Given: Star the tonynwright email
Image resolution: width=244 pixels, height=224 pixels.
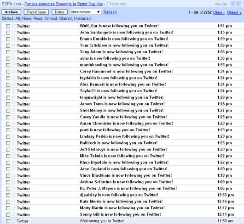Looking at the screenshot, I should point(14,97).
